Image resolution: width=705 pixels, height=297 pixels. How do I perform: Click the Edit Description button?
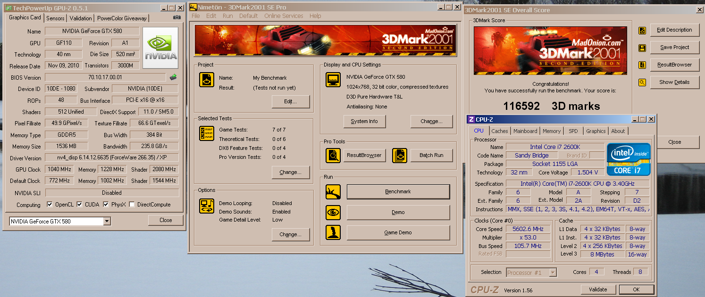tap(674, 30)
